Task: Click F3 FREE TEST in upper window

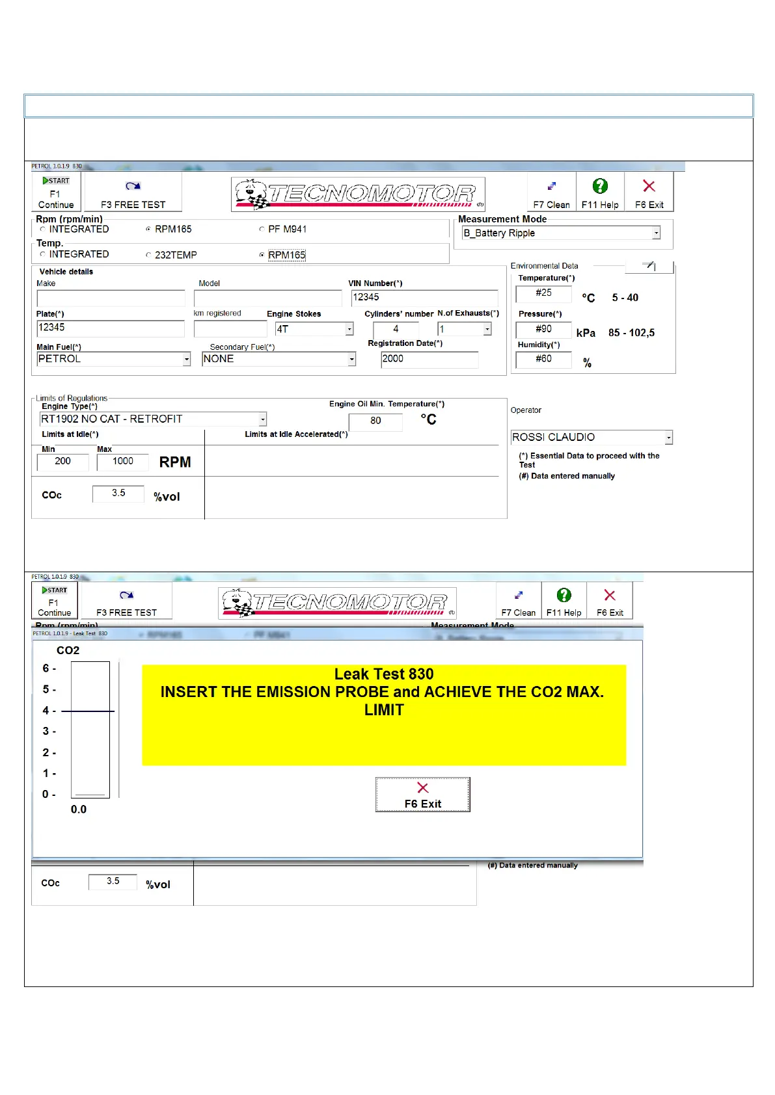Action: point(133,192)
